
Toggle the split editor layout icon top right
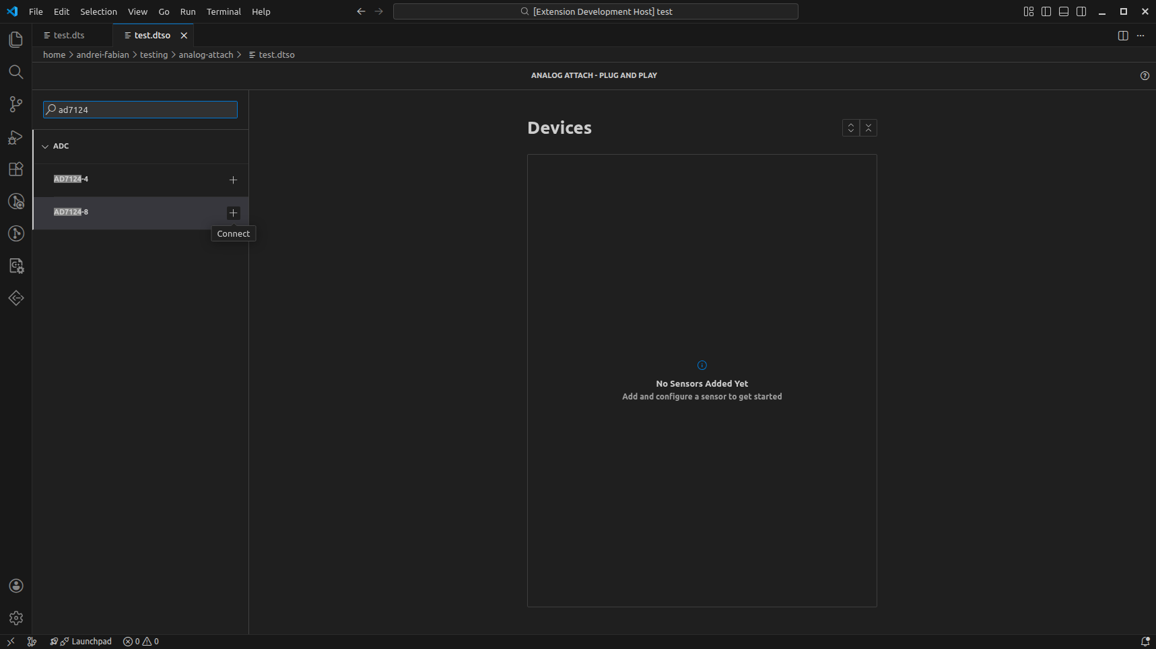coord(1123,35)
